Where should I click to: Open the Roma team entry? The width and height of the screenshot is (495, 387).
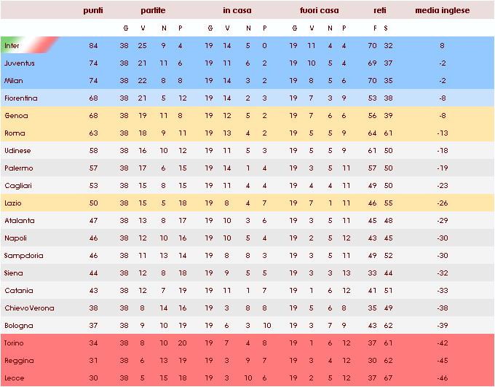[x=15, y=133]
